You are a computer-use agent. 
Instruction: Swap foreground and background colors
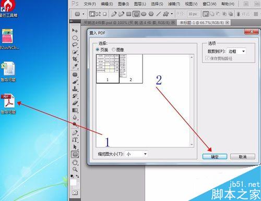[x=77, y=176]
